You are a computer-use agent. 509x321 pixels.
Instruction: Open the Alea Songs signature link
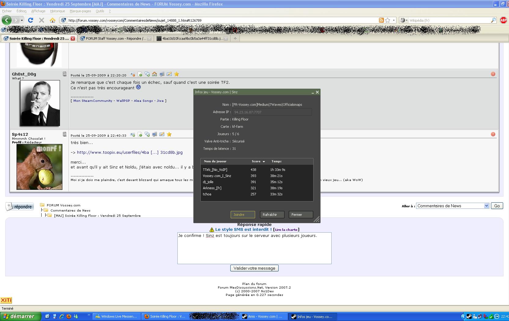pos(144,101)
